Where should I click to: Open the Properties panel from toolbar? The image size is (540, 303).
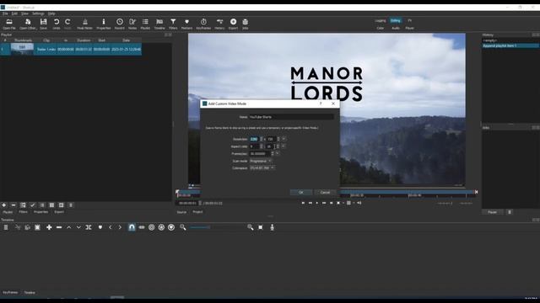pyautogui.click(x=103, y=24)
